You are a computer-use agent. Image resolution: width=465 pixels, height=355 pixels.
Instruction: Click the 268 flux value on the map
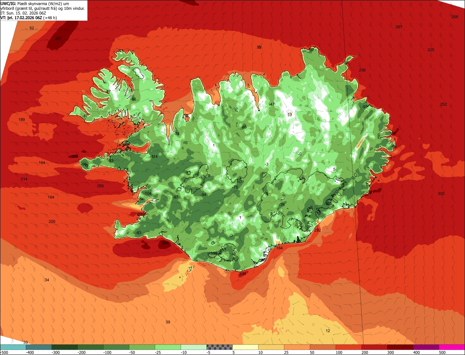(x=455, y=17)
